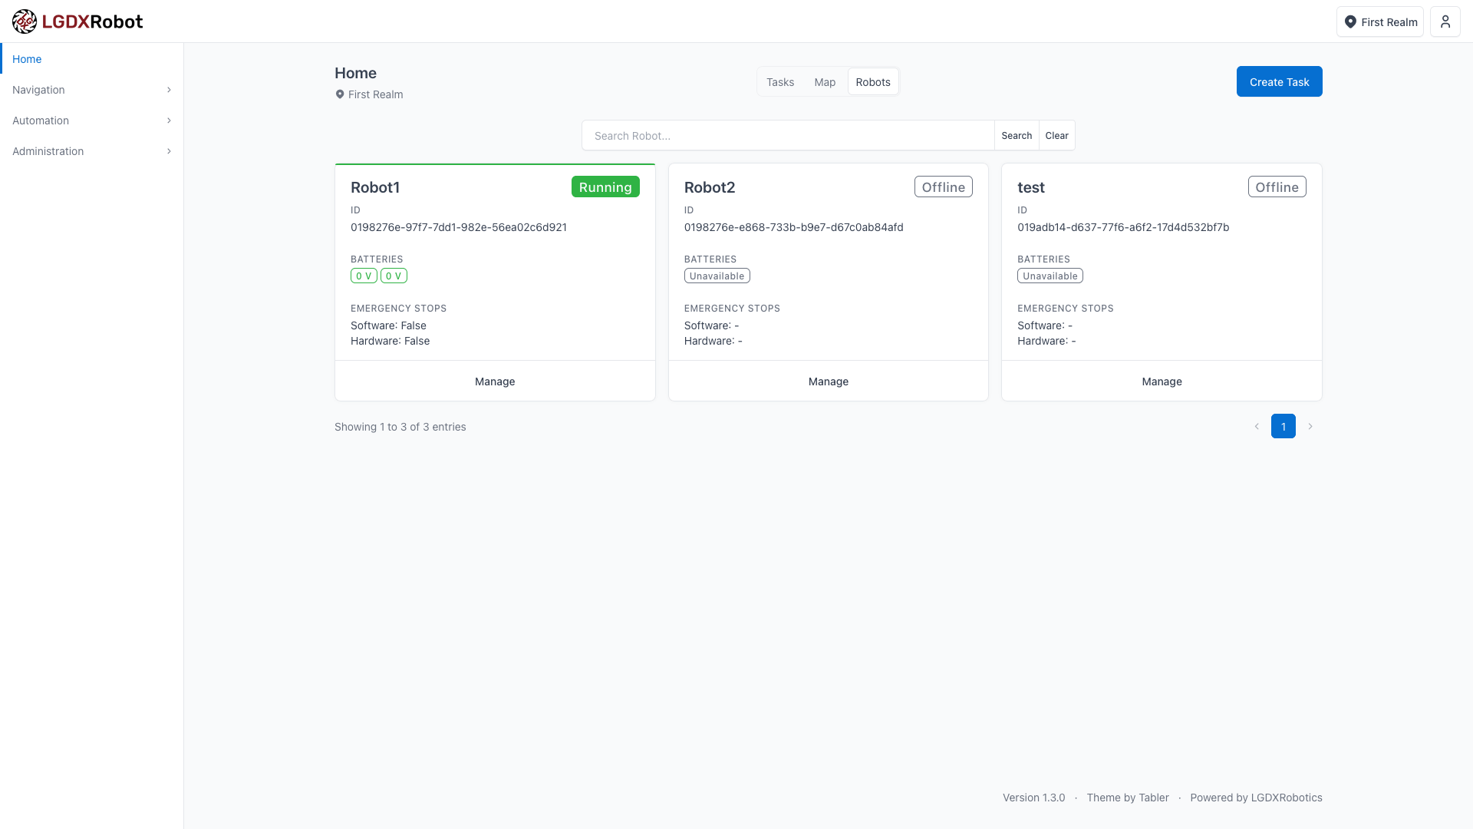1473x829 pixels.
Task: Click Robot2 Offline status badge
Action: click(943, 187)
